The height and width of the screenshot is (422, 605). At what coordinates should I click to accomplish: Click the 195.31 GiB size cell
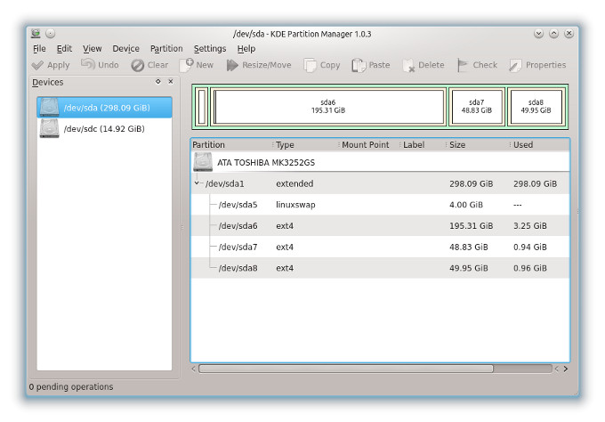(472, 226)
